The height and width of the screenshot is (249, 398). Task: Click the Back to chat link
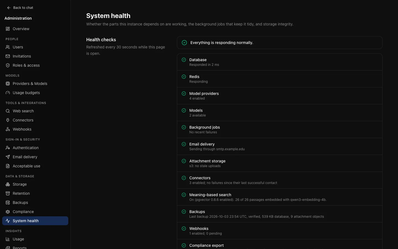(x=20, y=8)
